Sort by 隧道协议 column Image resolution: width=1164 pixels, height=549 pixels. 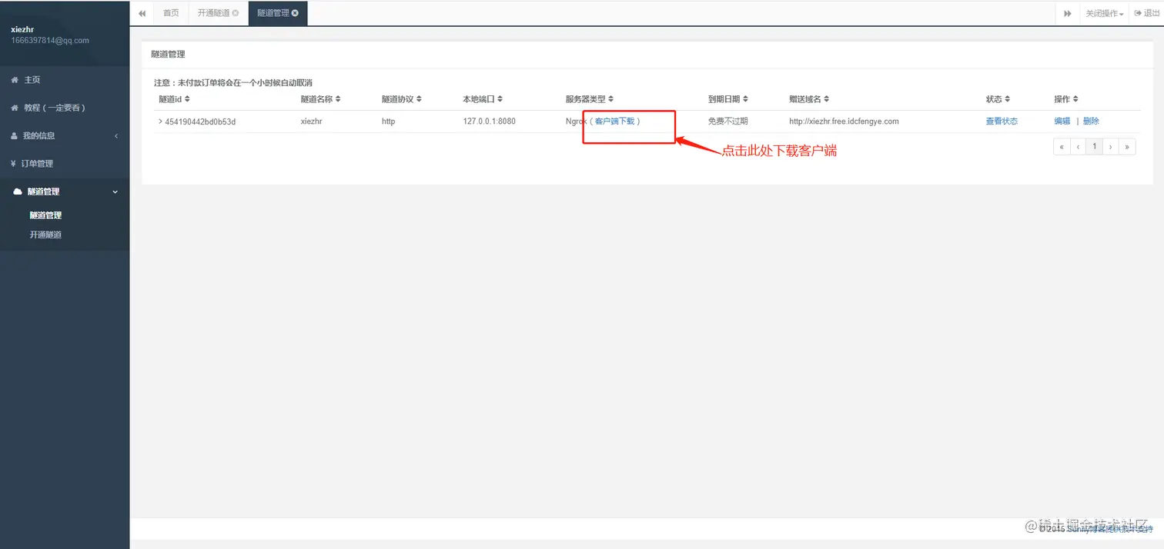click(x=401, y=99)
